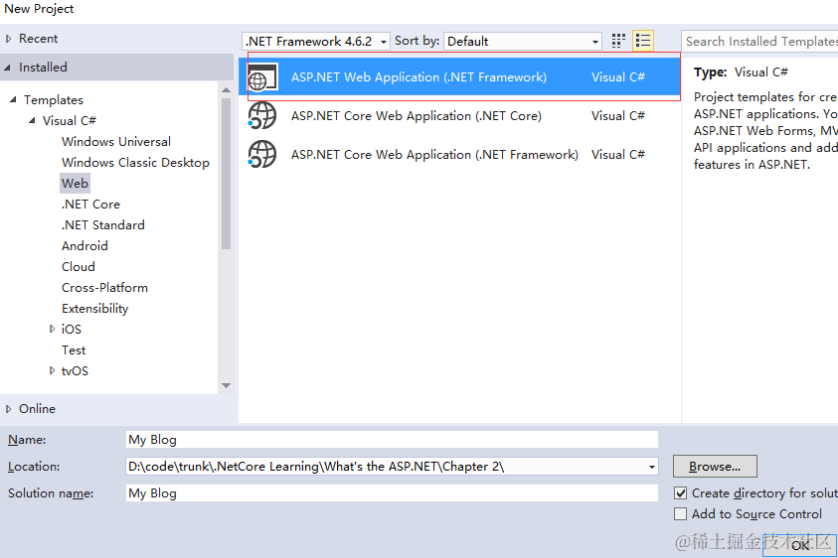Image resolution: width=838 pixels, height=558 pixels.
Task: Select the Web template category
Action: (x=75, y=183)
